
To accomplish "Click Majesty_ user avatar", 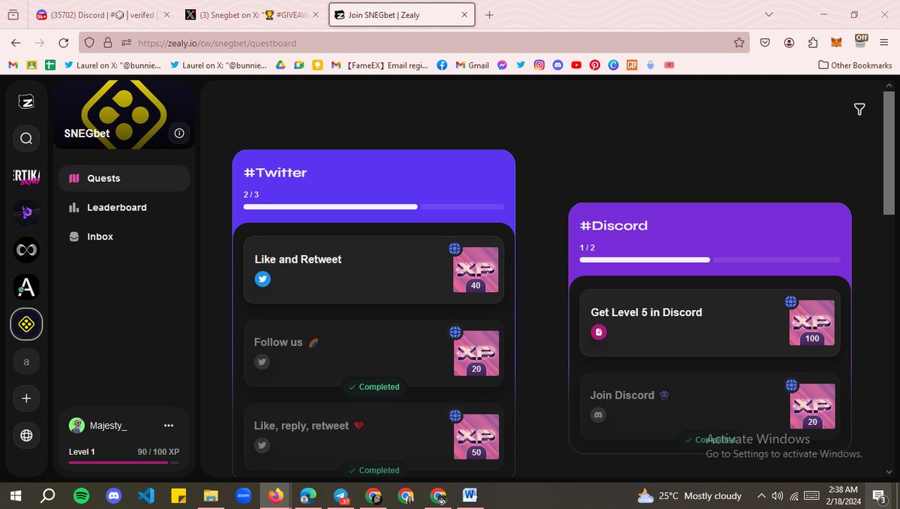I will point(76,426).
